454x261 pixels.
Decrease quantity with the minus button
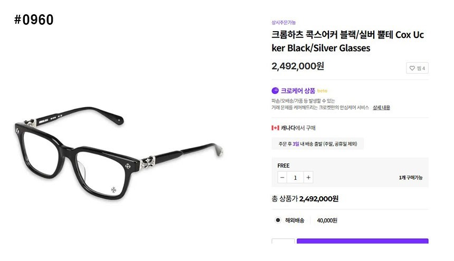tap(282, 178)
